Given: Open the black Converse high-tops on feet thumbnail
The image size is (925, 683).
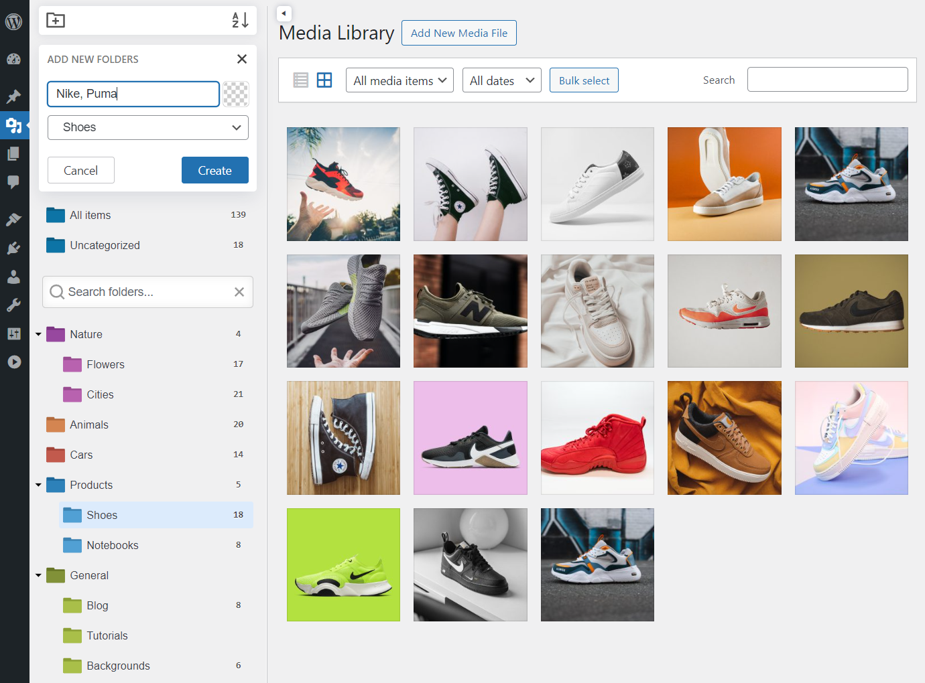Looking at the screenshot, I should click(x=471, y=184).
